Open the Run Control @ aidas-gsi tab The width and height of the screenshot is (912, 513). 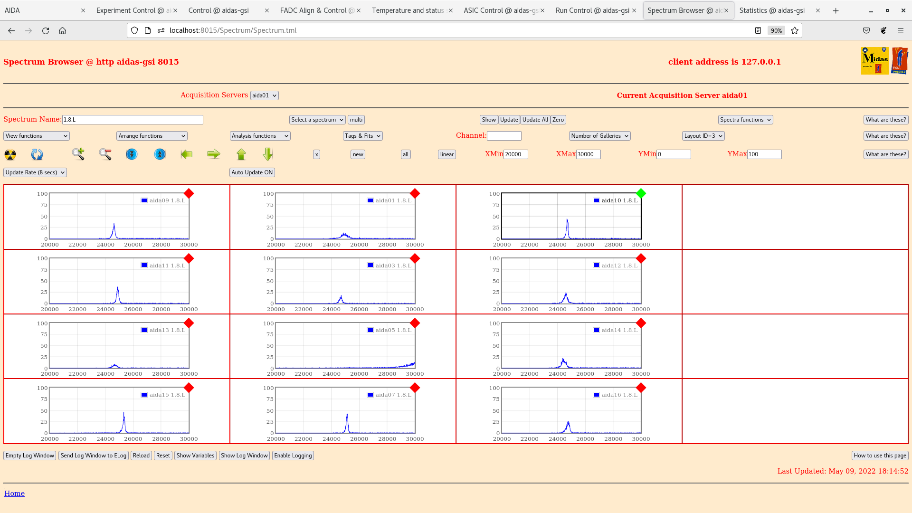point(592,10)
